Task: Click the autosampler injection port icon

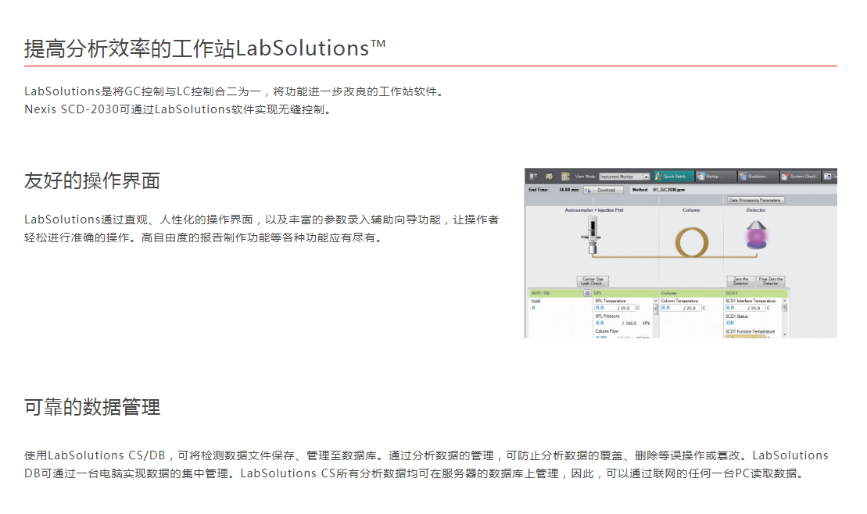Action: click(592, 235)
